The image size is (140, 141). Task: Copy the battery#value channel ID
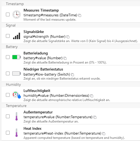[65, 58]
